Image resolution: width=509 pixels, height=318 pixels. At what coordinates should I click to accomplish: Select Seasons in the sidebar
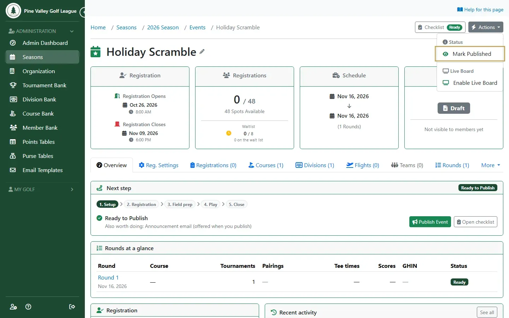(42, 57)
